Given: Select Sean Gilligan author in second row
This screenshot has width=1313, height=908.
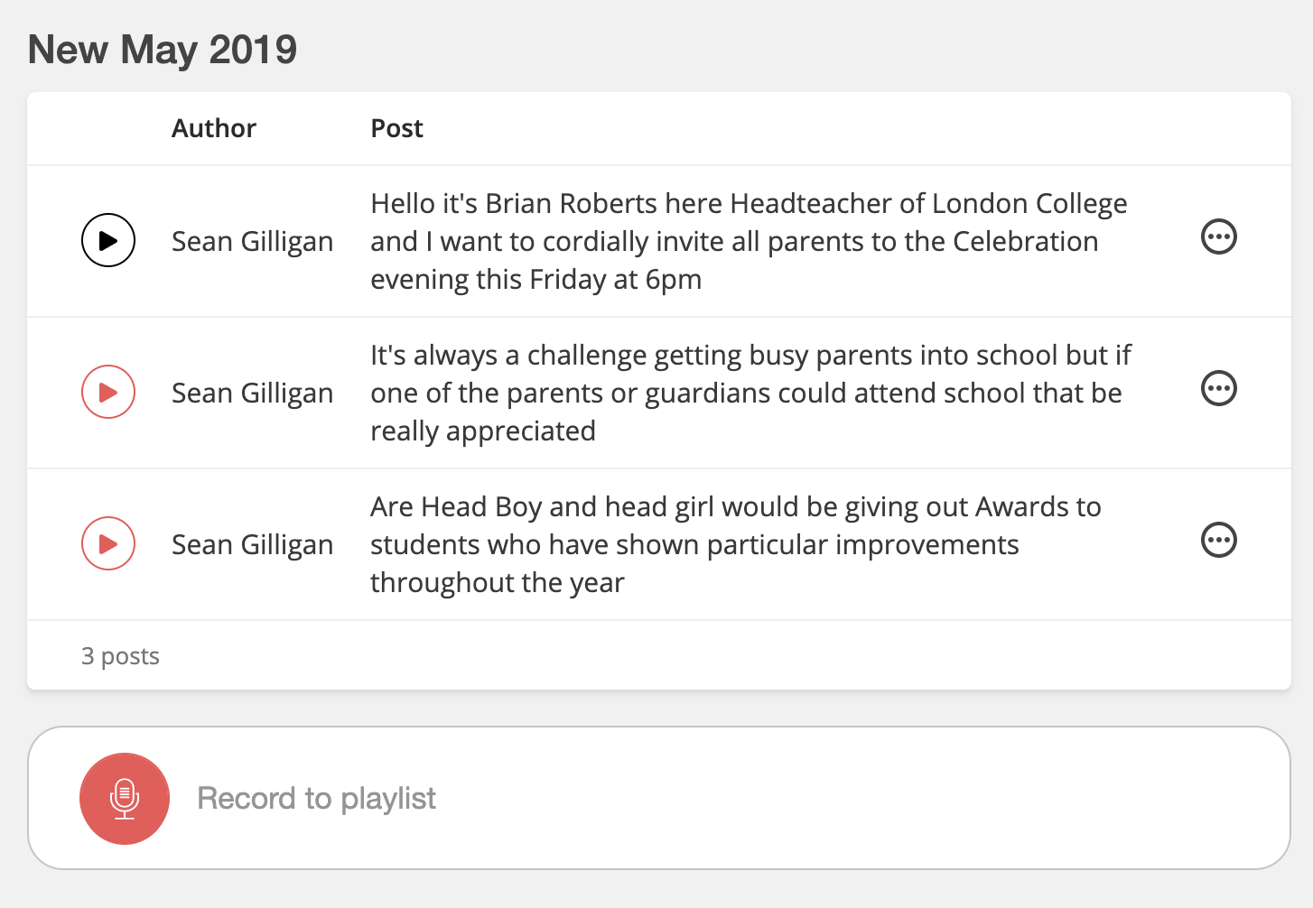Looking at the screenshot, I should pos(252,393).
